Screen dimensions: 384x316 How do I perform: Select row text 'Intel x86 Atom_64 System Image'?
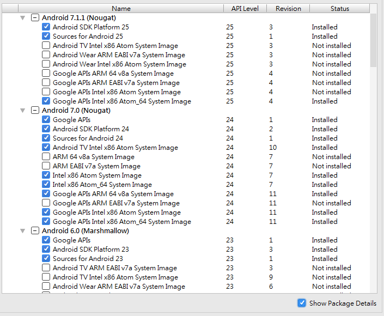click(x=102, y=185)
